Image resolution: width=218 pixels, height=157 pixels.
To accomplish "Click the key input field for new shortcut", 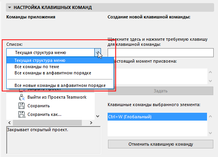I will (160, 52).
